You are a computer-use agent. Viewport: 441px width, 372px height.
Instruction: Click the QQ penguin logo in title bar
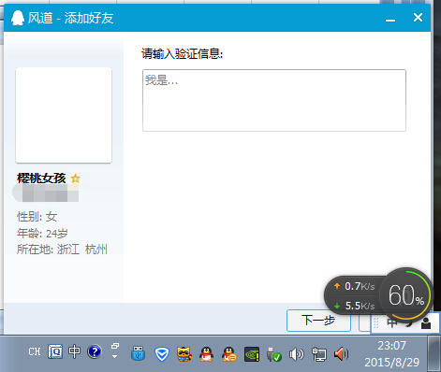point(18,18)
